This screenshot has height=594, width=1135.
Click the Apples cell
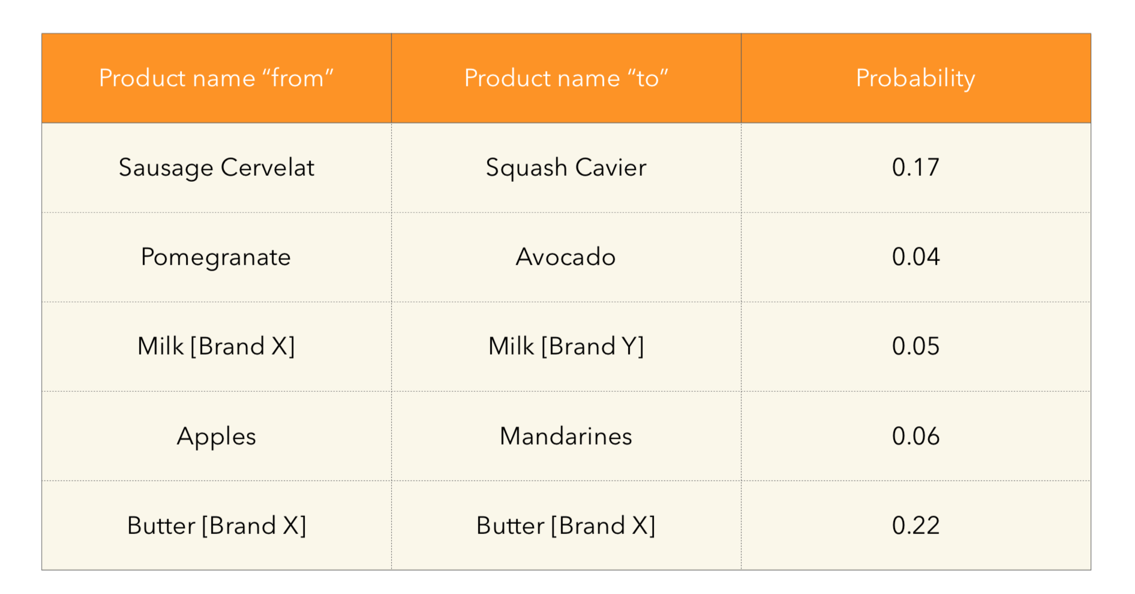216,436
